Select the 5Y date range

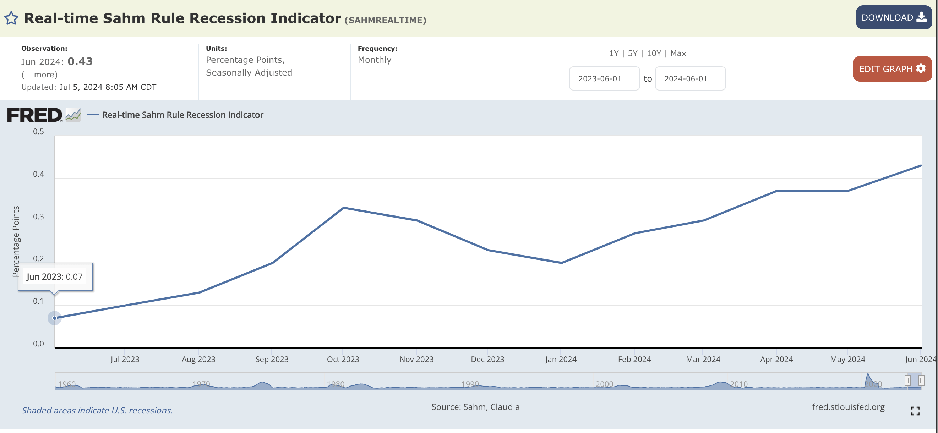tap(633, 54)
